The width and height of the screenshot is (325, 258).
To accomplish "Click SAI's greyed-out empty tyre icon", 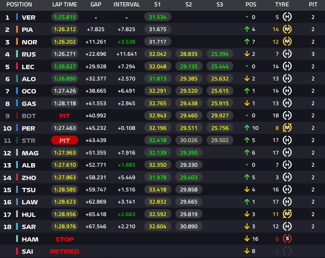I will (287, 251).
